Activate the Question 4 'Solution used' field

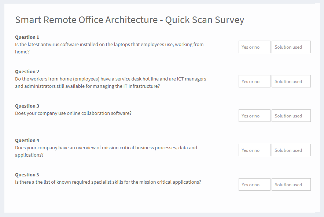pos(291,150)
